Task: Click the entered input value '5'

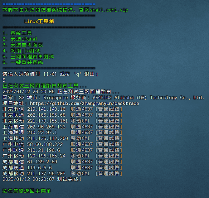Action: (4, 80)
